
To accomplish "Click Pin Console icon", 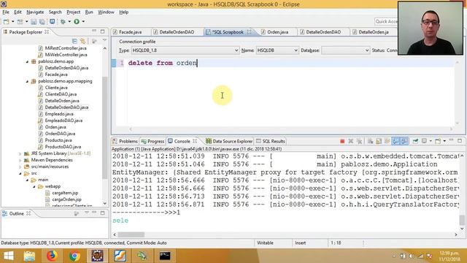I will pos(415,141).
